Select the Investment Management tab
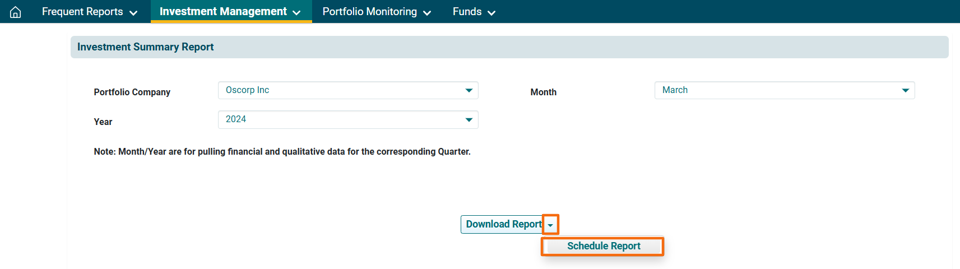Image resolution: width=960 pixels, height=269 pixels. coord(223,12)
